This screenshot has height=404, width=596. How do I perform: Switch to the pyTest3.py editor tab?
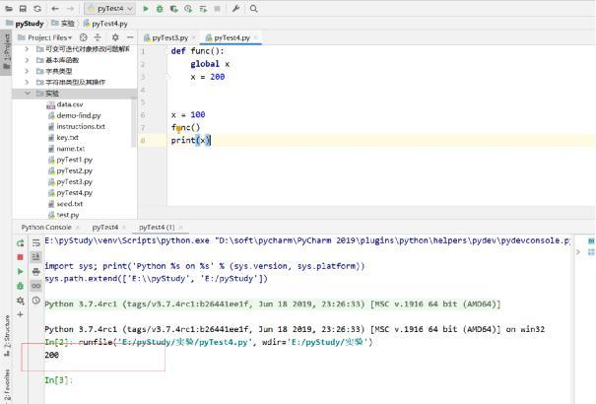coord(169,37)
